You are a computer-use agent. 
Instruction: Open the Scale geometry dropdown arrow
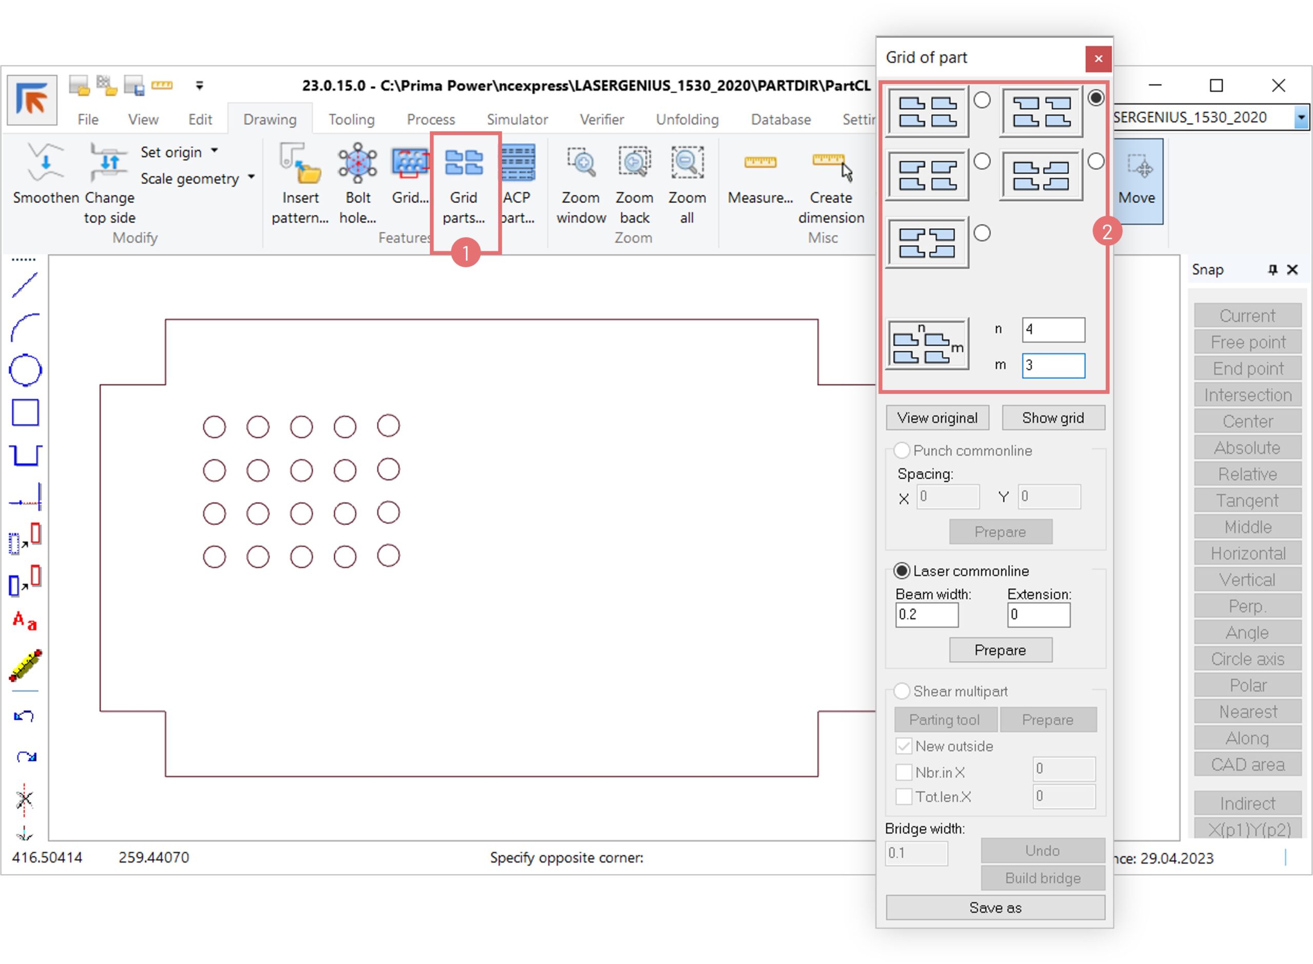click(x=251, y=178)
